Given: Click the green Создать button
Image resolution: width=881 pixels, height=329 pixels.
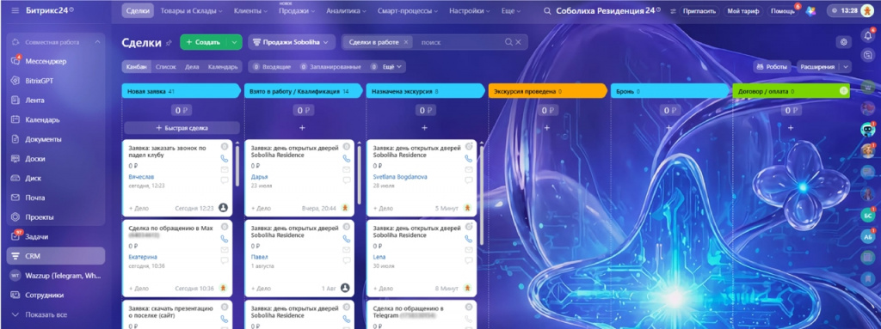Looking at the screenshot, I should click(x=203, y=42).
